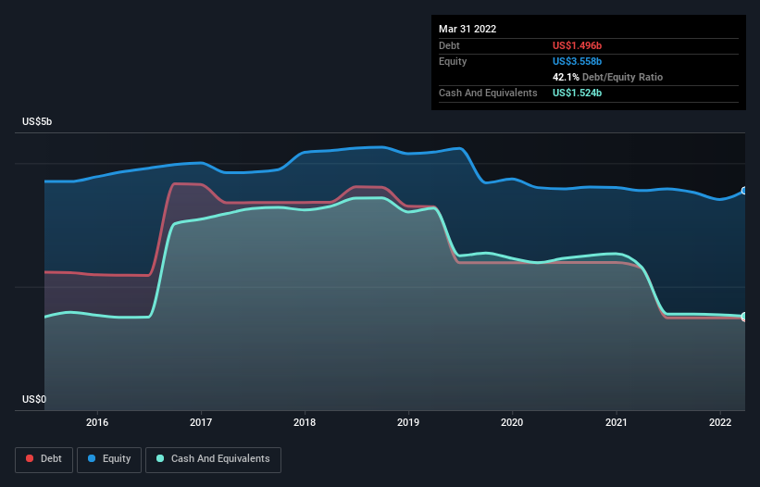
Task: Click the 42.1% Debt/Equity Ratio text
Action: point(607,77)
